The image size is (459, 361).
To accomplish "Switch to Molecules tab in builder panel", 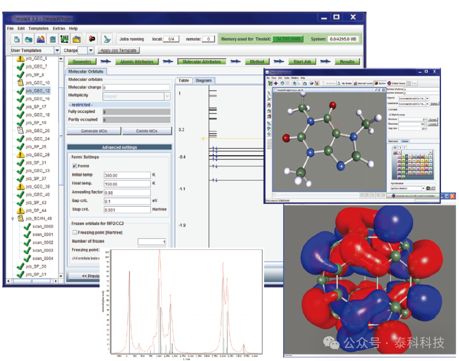I will tap(393, 141).
